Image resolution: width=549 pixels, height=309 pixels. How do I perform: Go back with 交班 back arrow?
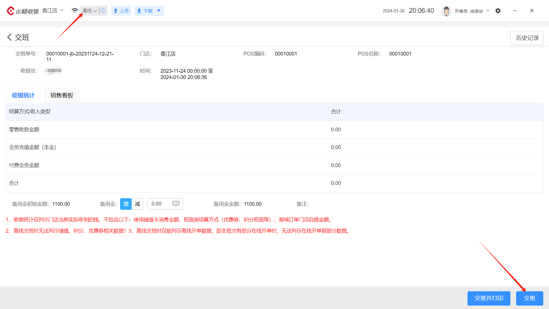click(9, 37)
